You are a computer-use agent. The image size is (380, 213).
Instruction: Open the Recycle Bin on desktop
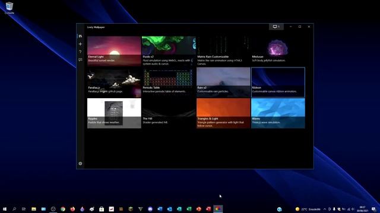click(x=9, y=8)
